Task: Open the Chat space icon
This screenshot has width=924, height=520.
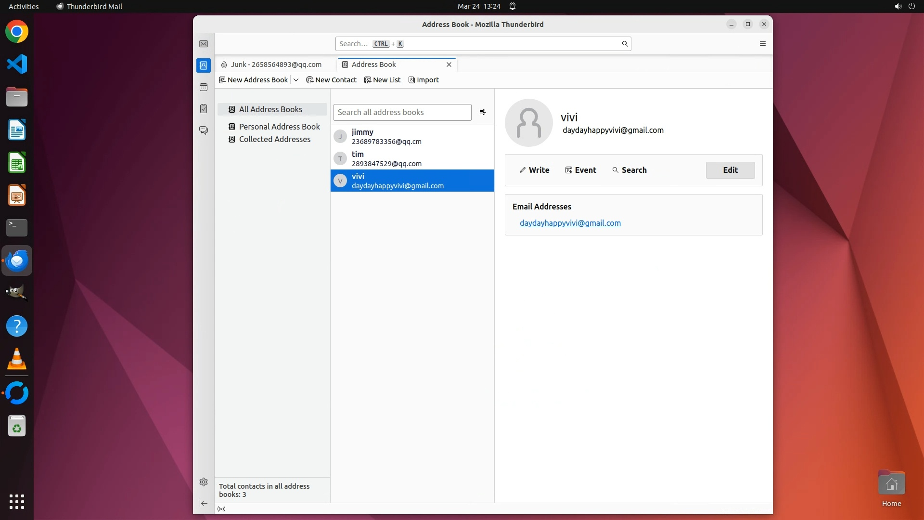Action: point(204,130)
